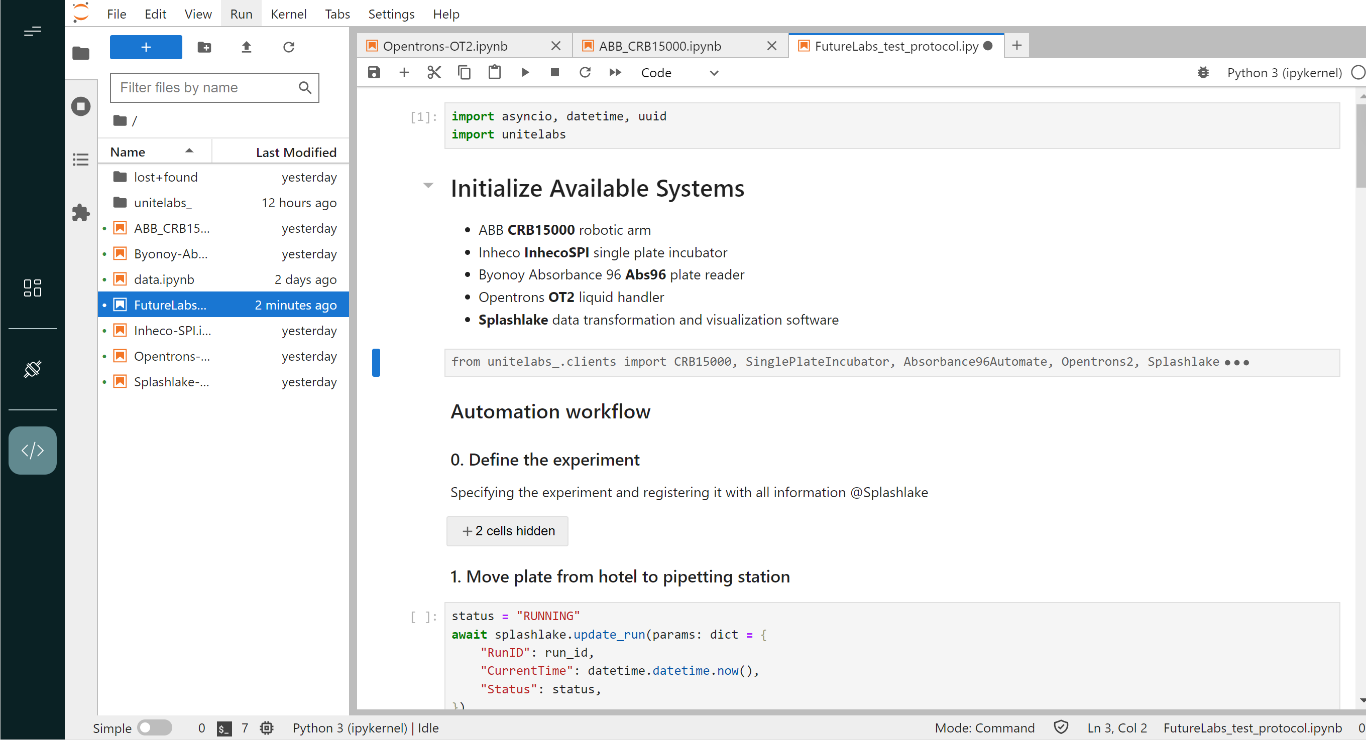Select the Byonoy-Ab... notebook file

223,254
